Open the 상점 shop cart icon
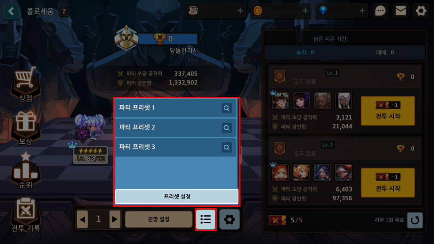434x244 pixels. click(26, 84)
